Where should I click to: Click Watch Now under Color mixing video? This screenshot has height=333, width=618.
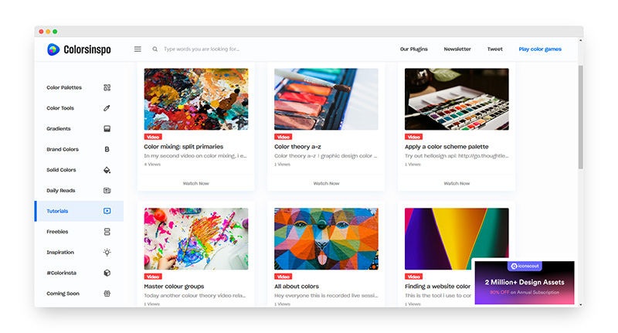196,183
